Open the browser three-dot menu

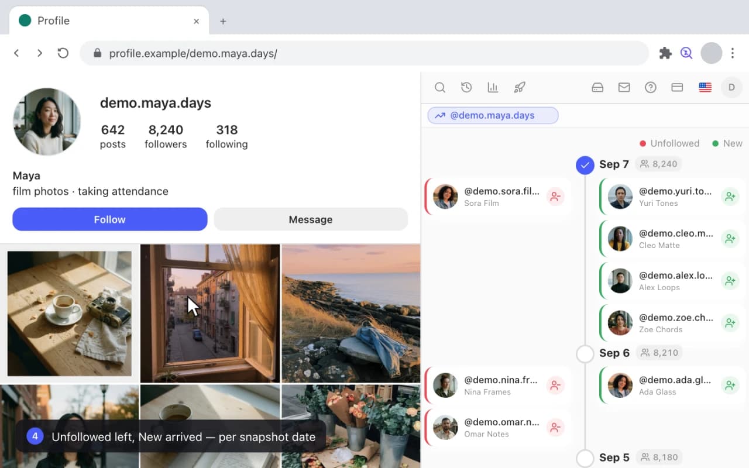(x=733, y=53)
